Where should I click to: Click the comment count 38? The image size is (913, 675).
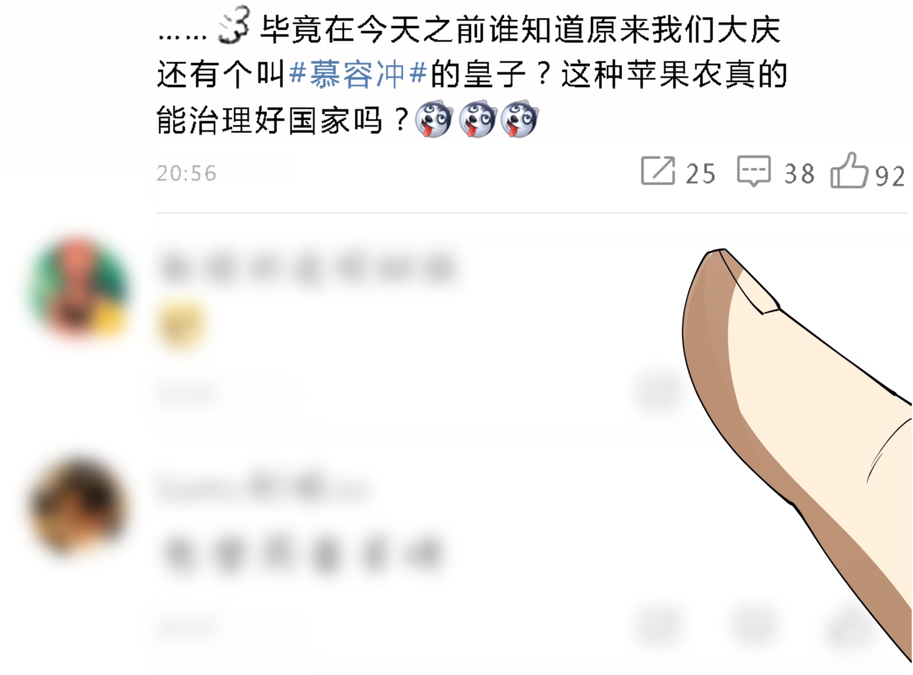pyautogui.click(x=799, y=174)
